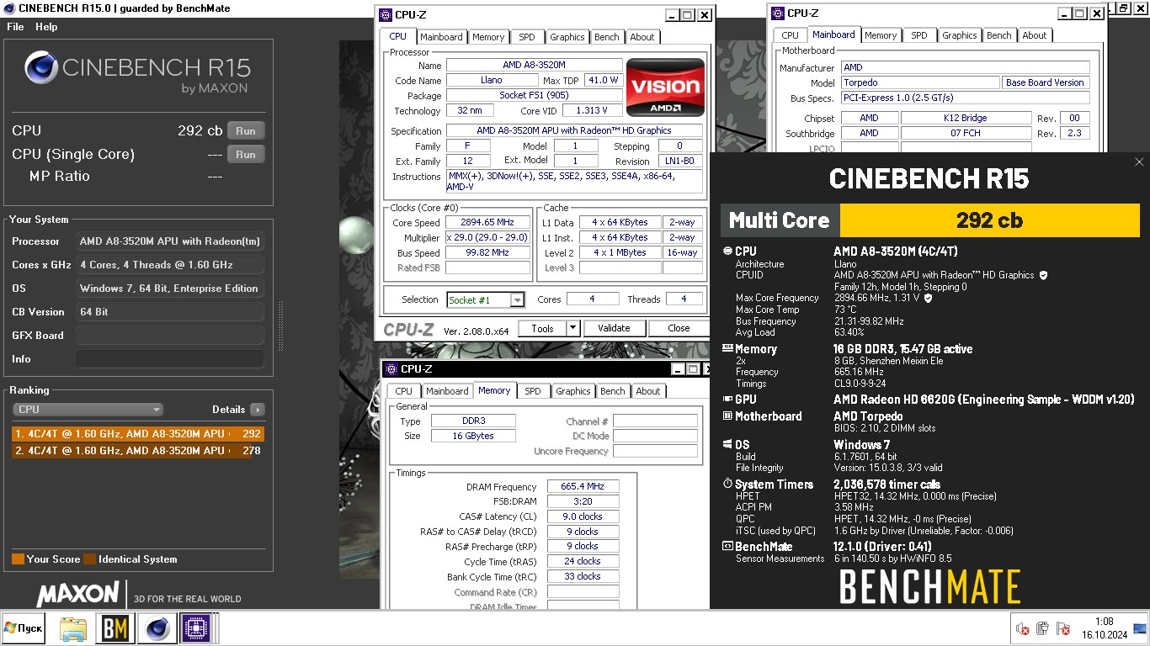Expand the Tools dropdown arrow in CPU-Z

pyautogui.click(x=572, y=328)
